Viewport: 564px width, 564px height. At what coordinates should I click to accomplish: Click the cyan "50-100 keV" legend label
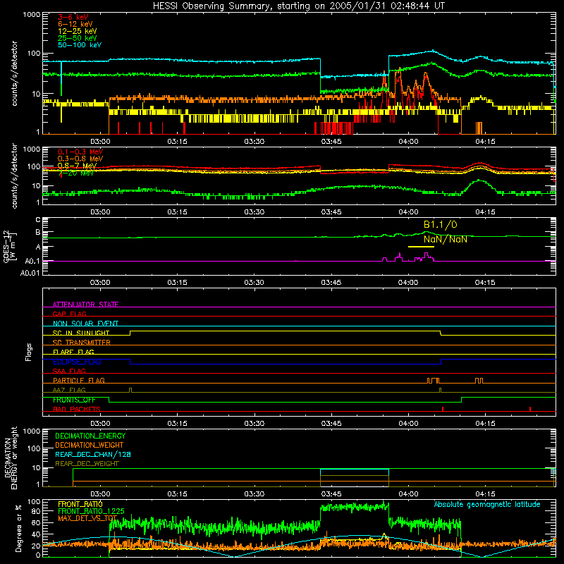(x=80, y=45)
